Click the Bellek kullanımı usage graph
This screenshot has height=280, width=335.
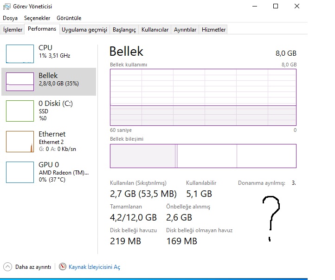[x=203, y=97]
